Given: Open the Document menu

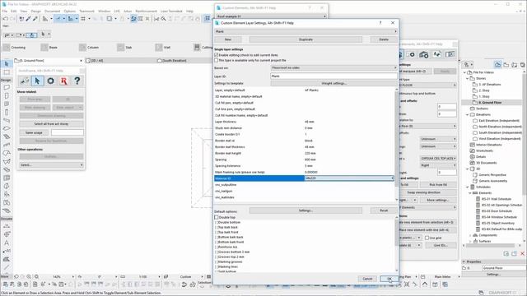Looking at the screenshot, I should pyautogui.click(x=52, y=11).
